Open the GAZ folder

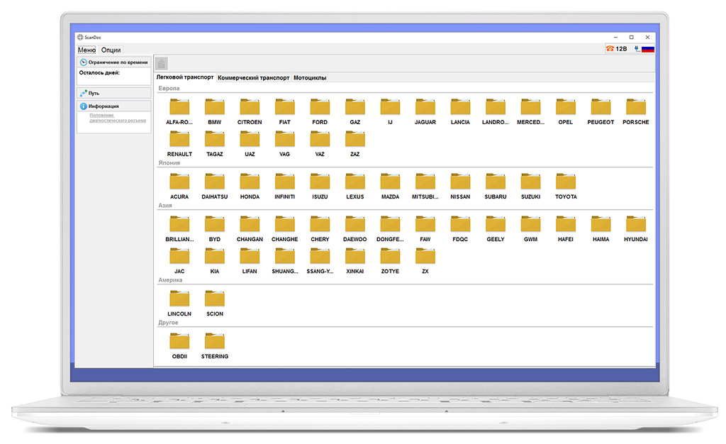pos(354,111)
